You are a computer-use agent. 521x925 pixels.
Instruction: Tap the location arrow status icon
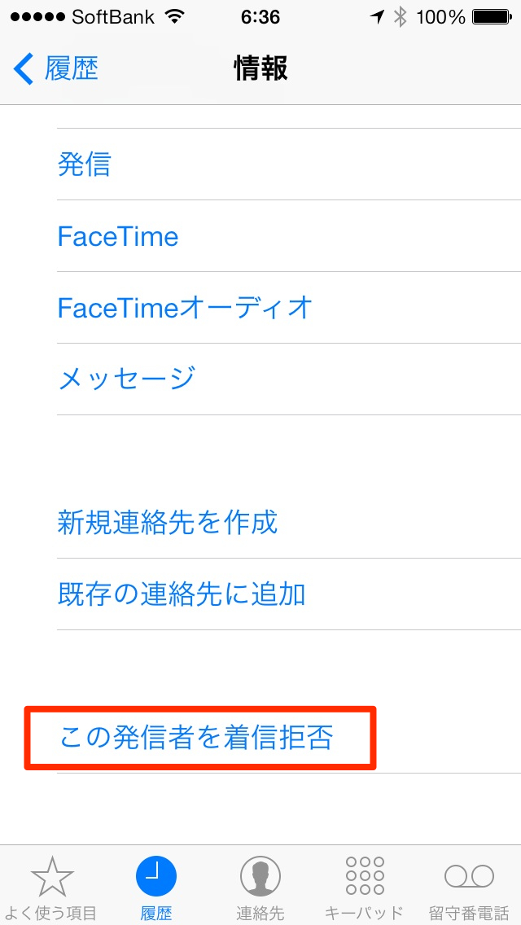(x=377, y=17)
